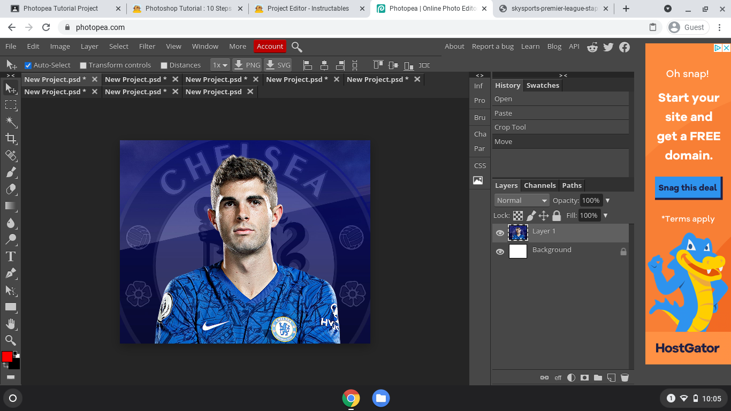The width and height of the screenshot is (731, 411).
Task: Open the Fill slider arrow
Action: (605, 216)
